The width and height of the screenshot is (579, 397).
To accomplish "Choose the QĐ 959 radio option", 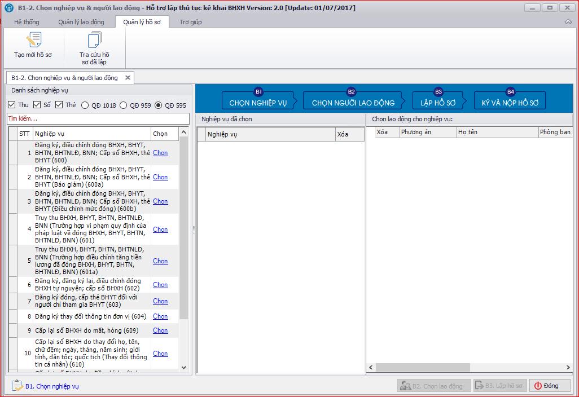I will [x=123, y=105].
